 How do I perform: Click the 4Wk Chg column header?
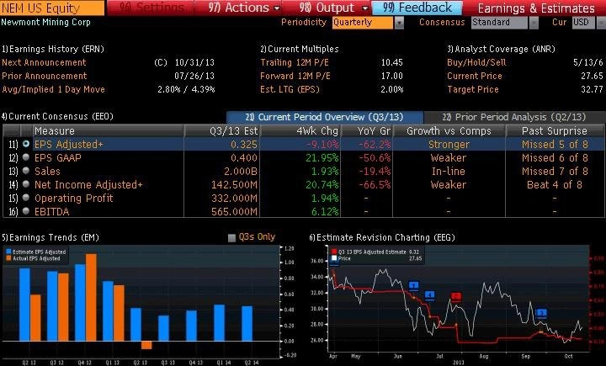tap(300, 130)
